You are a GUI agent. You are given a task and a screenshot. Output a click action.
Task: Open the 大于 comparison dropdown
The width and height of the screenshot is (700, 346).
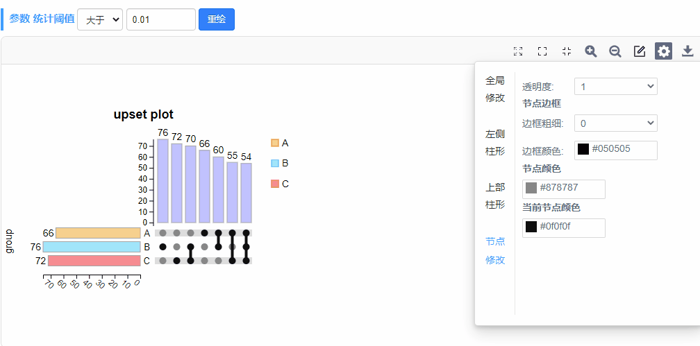[100, 20]
